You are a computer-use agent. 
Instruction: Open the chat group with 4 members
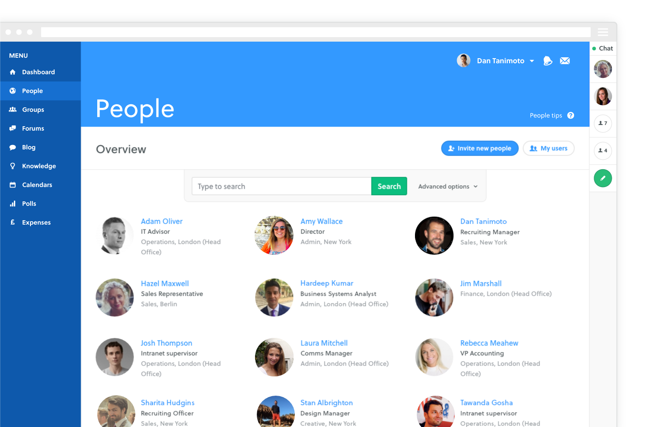pyautogui.click(x=603, y=151)
